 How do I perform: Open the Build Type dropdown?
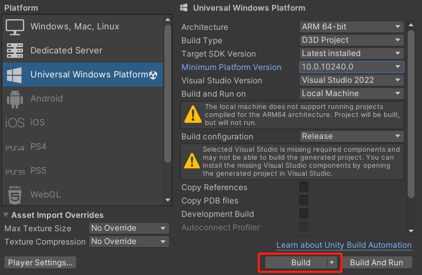pos(351,40)
